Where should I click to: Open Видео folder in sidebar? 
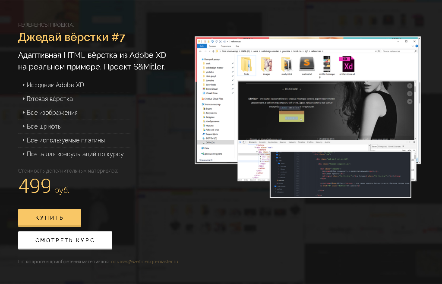point(208,109)
